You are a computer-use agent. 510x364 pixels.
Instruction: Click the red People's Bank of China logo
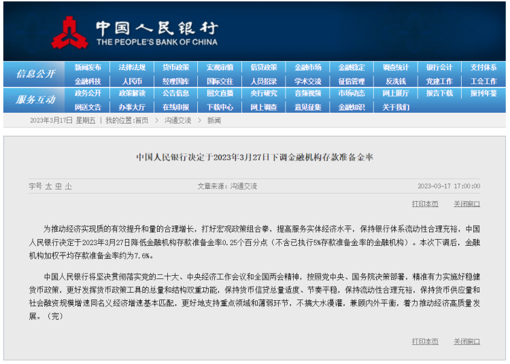[x=69, y=33]
